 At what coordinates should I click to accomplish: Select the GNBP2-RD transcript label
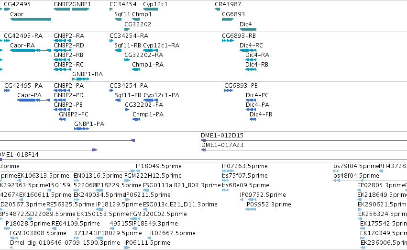coord(69,45)
